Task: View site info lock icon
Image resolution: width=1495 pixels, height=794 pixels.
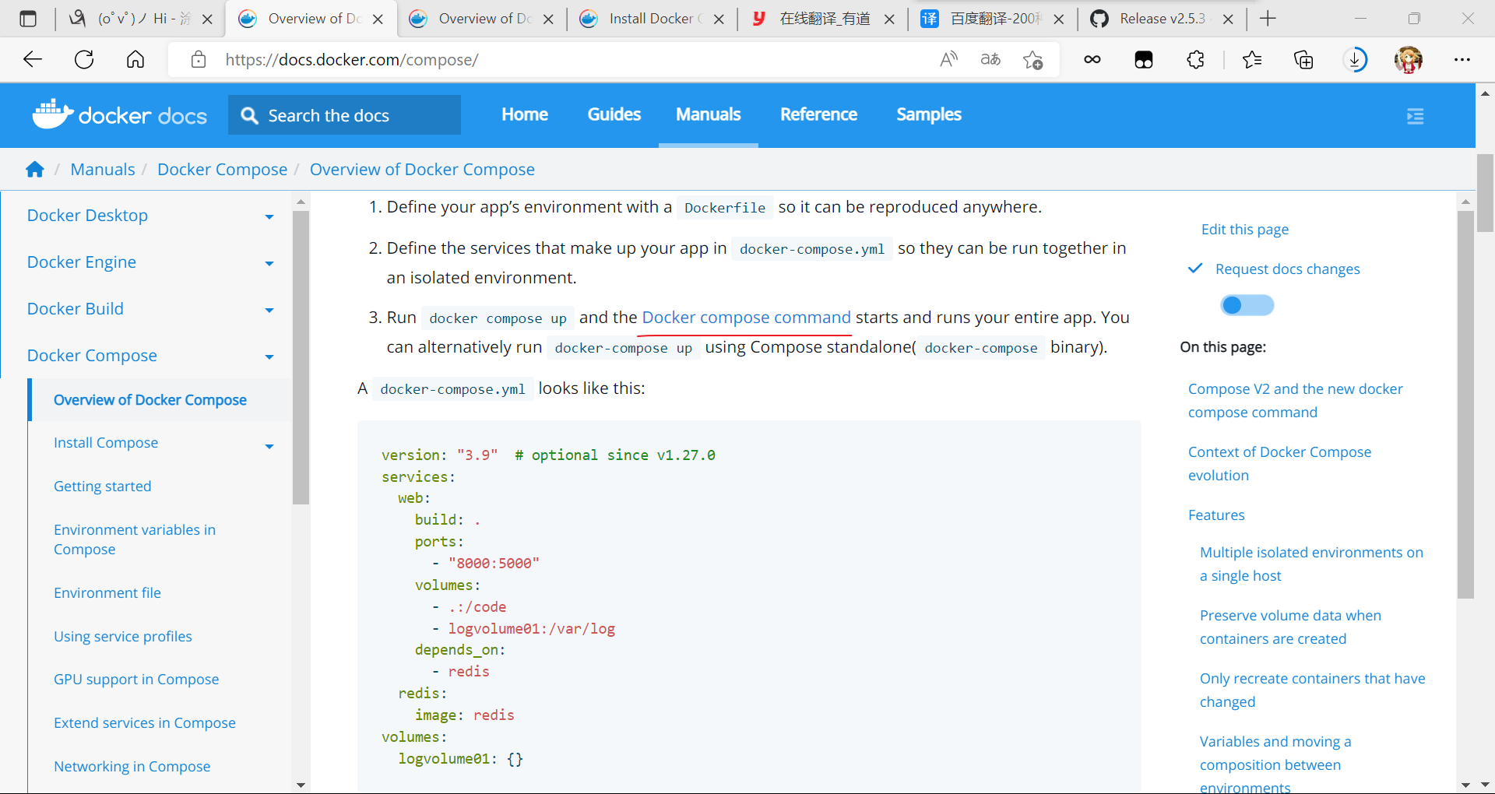Action: pyautogui.click(x=199, y=60)
